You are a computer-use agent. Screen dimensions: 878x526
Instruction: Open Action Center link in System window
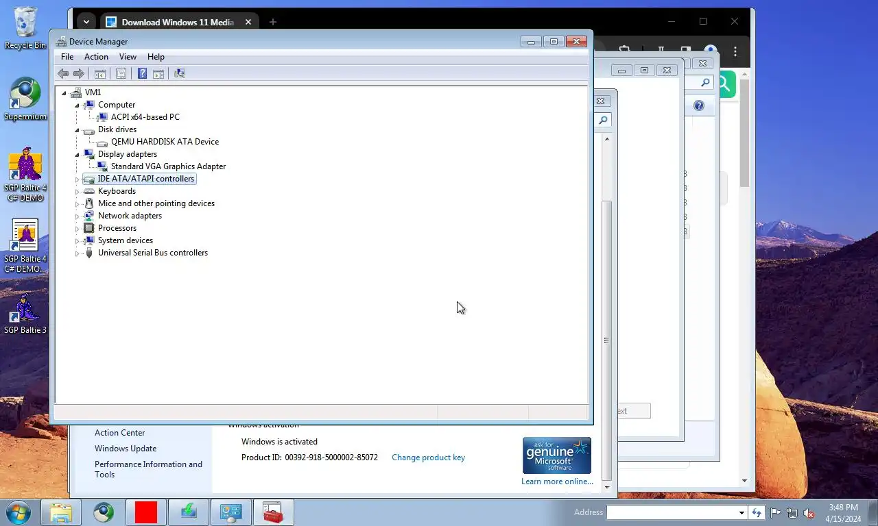point(120,433)
